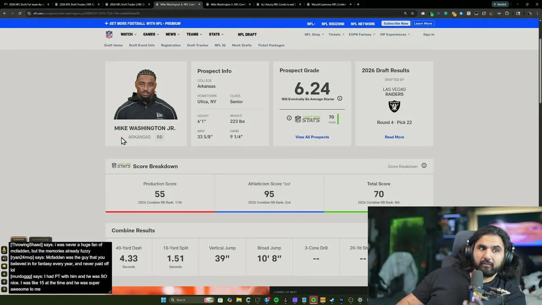The height and width of the screenshot is (305, 542).
Task: Click NFL NETWORK link
Action: click(x=363, y=24)
